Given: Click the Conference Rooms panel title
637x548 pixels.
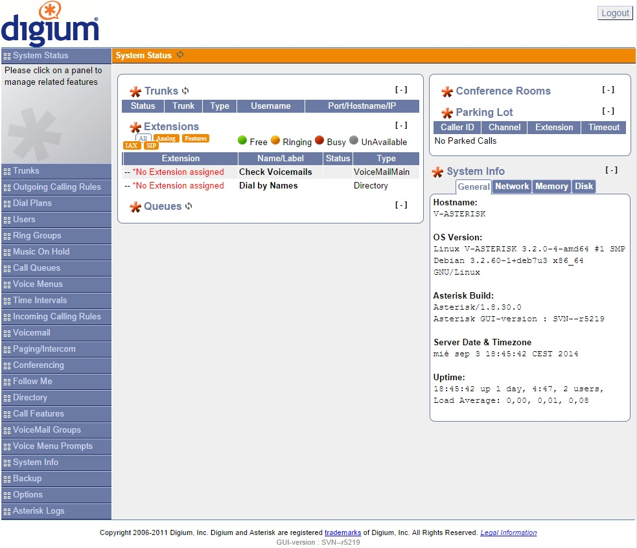Looking at the screenshot, I should (503, 91).
